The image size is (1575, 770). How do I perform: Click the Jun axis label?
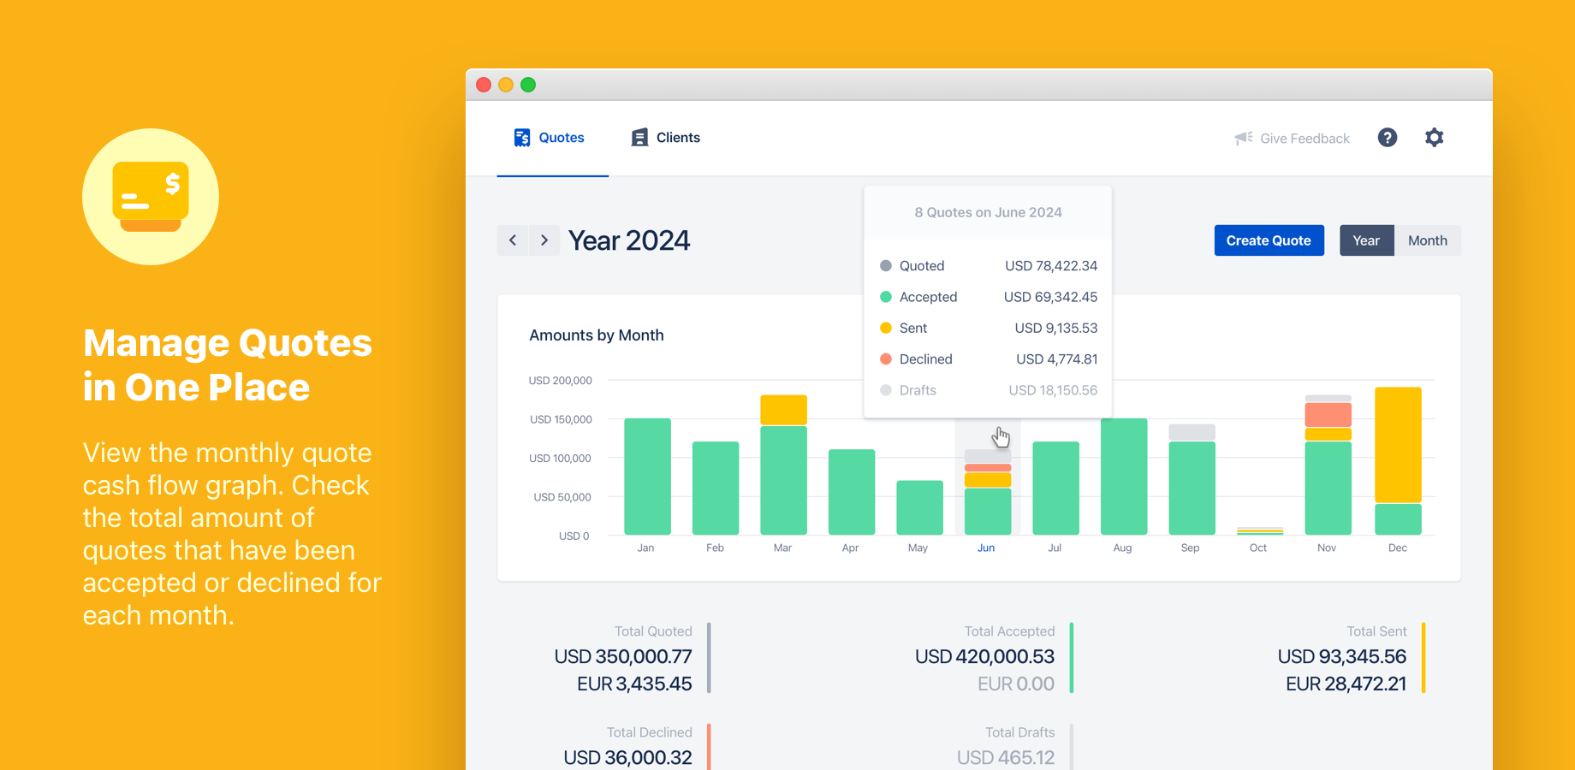click(x=986, y=548)
